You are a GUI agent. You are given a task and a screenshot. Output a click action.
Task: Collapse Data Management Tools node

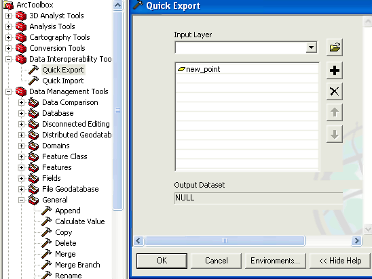point(8,91)
